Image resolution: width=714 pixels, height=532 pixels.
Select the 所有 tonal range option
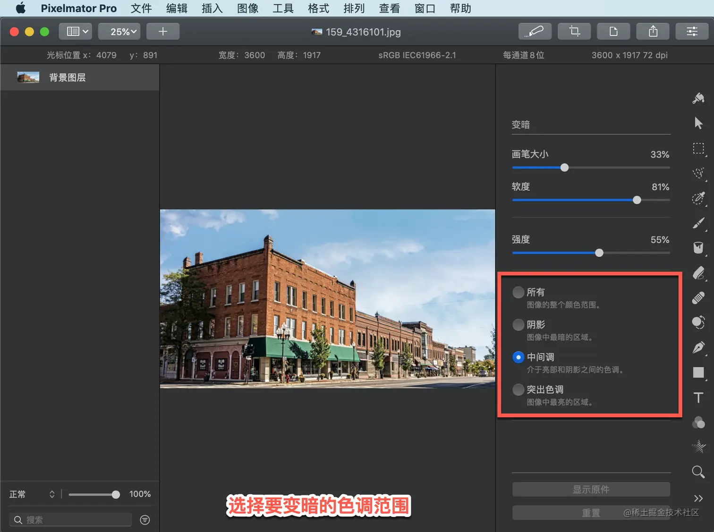(x=518, y=292)
